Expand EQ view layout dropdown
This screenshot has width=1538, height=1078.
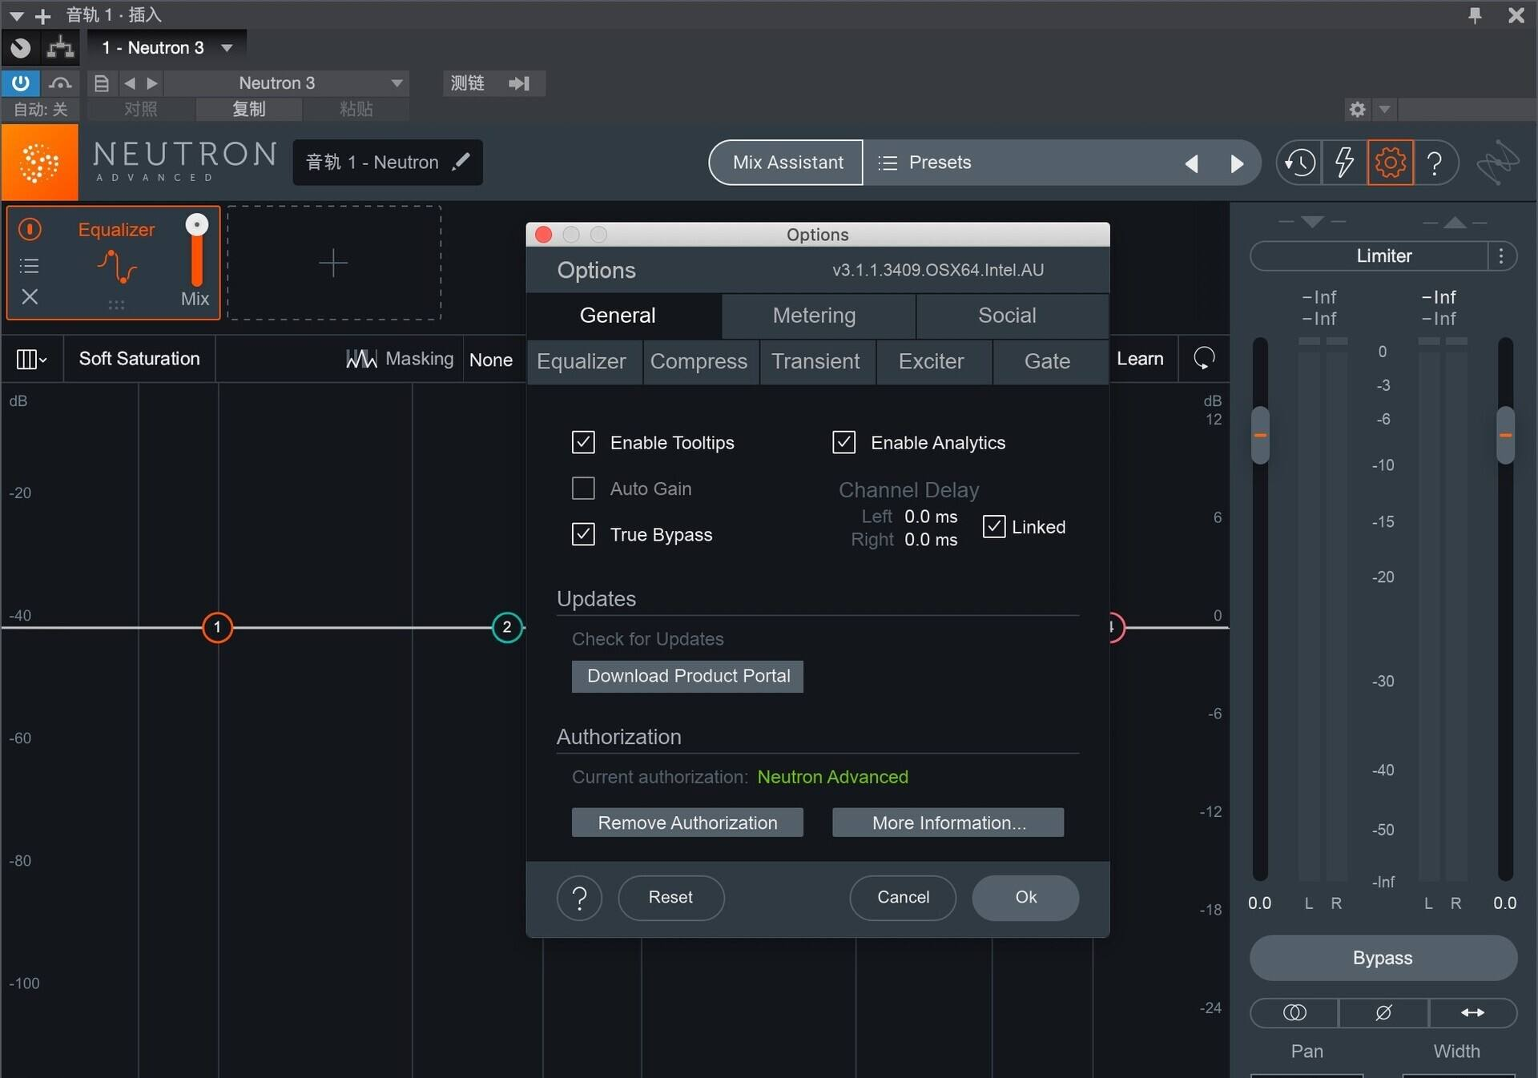click(32, 359)
